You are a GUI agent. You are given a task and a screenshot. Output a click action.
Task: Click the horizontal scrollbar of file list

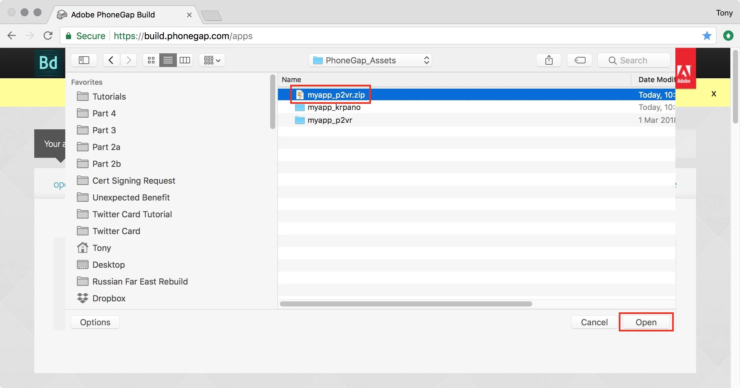(x=406, y=304)
